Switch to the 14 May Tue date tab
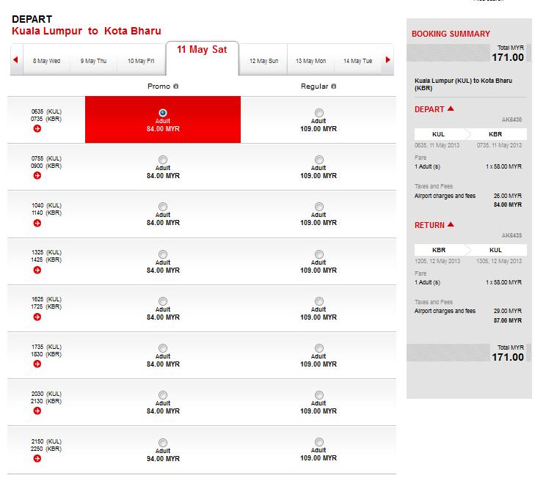This screenshot has height=478, width=535. coord(357,61)
